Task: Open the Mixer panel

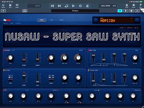Action: (17, 6)
